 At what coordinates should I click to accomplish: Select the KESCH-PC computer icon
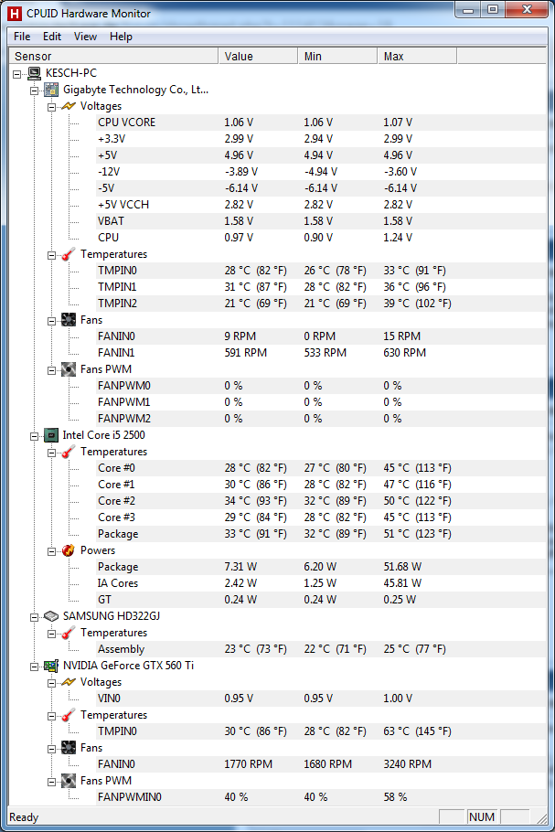(35, 73)
